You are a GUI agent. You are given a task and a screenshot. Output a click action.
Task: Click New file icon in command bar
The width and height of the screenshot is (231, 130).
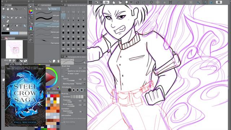pyautogui.click(x=114, y=2)
